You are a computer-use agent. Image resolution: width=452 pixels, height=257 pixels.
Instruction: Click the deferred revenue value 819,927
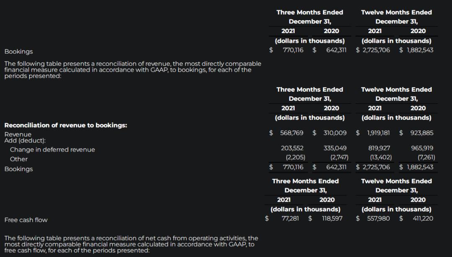coord(379,148)
